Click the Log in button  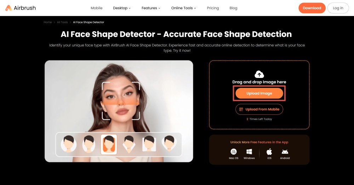(338, 8)
